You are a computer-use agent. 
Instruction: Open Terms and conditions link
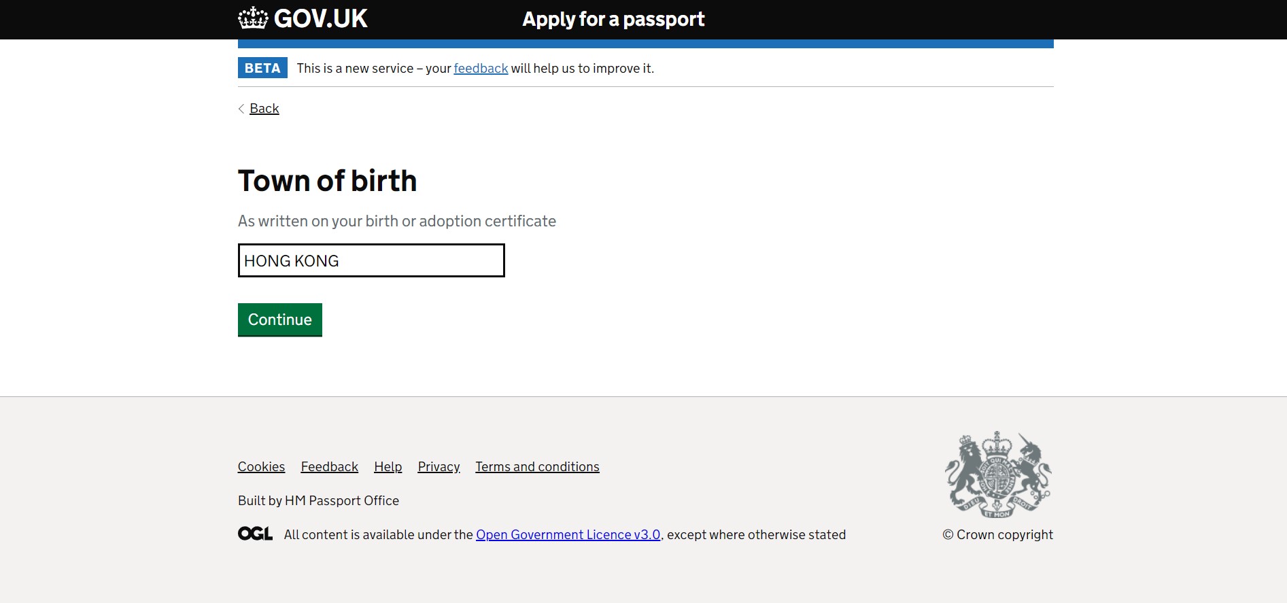tap(537, 466)
